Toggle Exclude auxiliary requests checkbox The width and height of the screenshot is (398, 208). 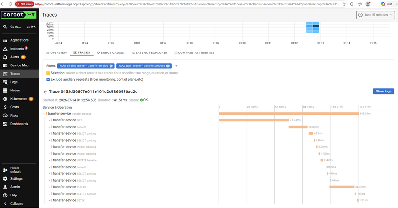[48, 79]
